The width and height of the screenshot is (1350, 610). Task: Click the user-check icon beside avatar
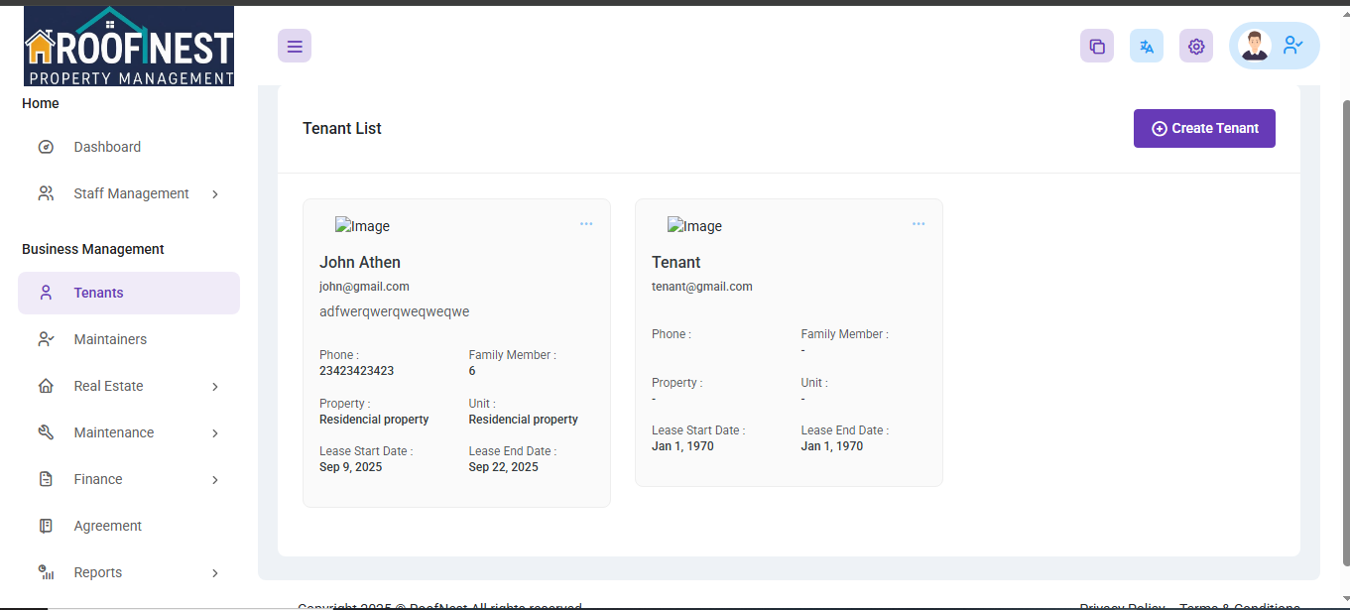1293,46
